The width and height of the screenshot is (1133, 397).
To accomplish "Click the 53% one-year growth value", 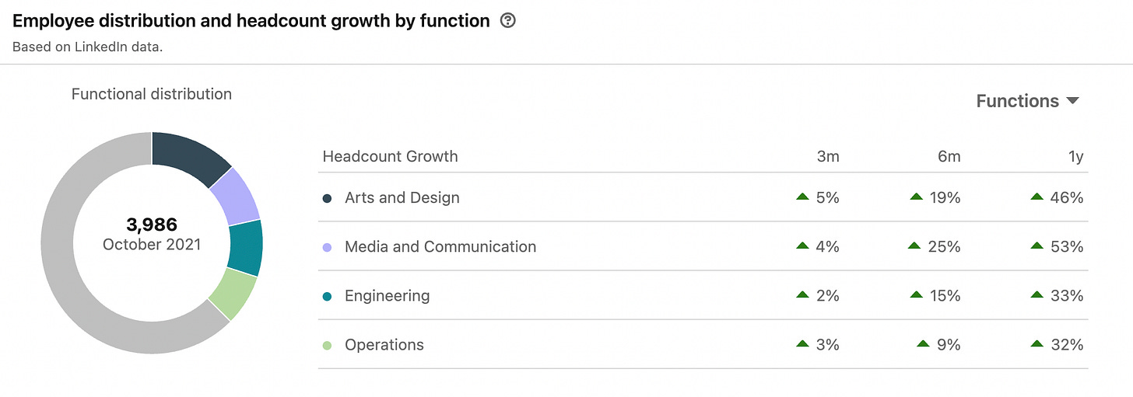I will click(1066, 247).
